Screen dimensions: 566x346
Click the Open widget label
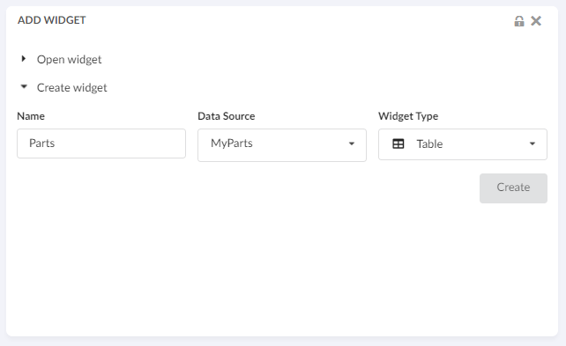70,59
